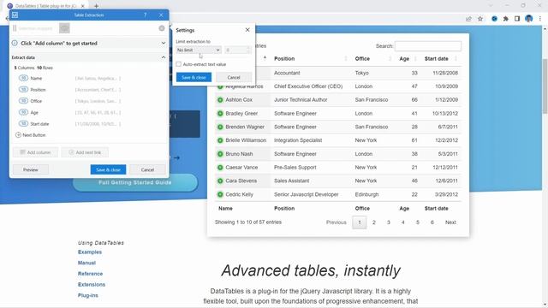Click the green expand icon for Cara Stevens

(x=220, y=181)
